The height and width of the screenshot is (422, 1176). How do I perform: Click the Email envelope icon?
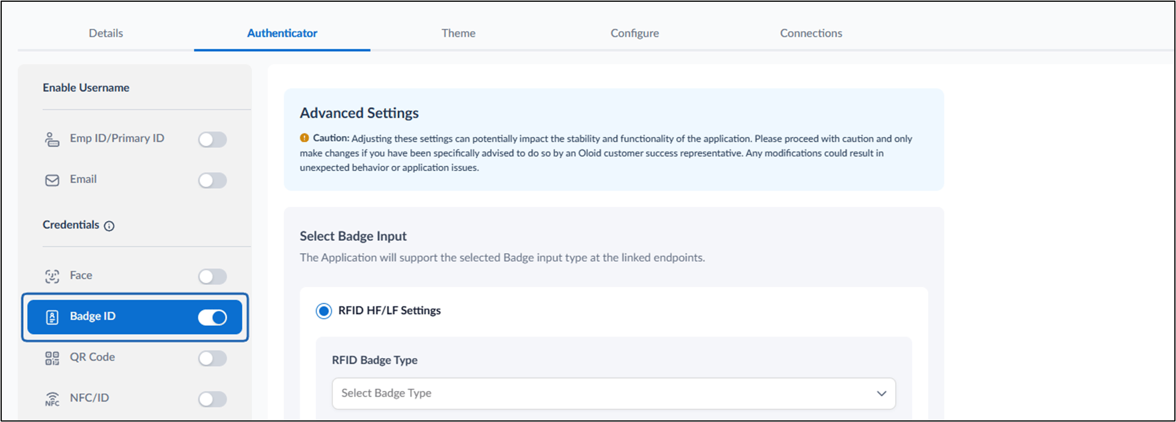pos(52,180)
